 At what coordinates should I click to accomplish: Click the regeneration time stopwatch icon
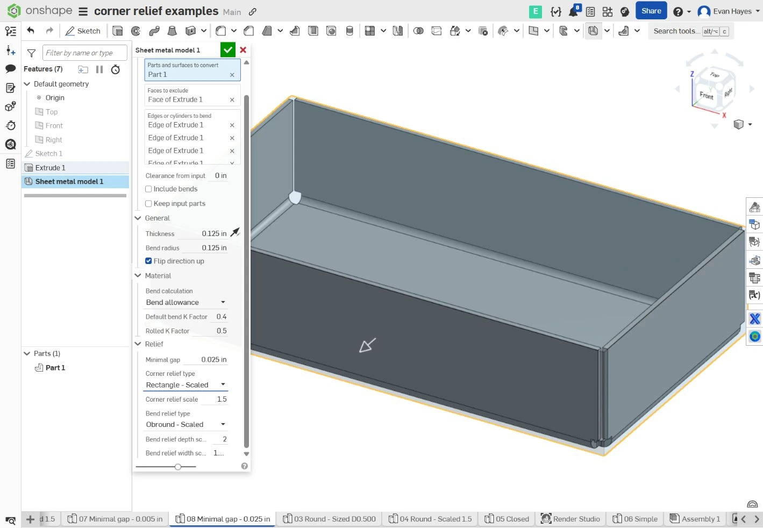(116, 69)
